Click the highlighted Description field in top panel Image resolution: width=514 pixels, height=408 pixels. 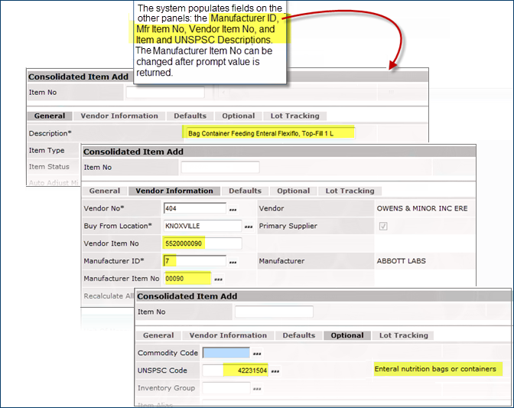269,133
